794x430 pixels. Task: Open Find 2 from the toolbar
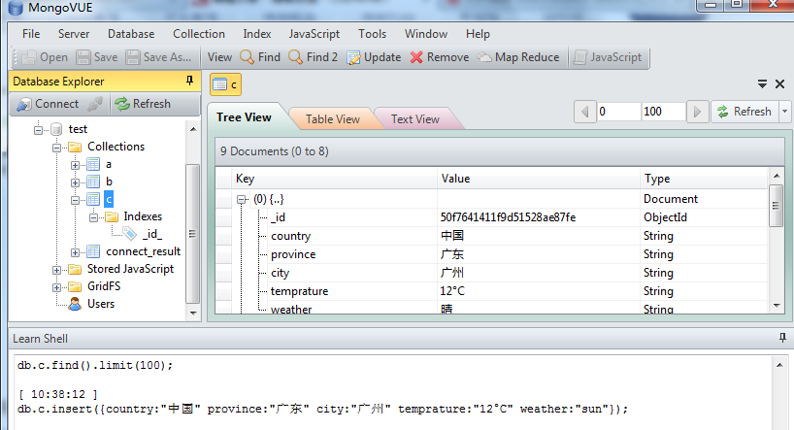[x=296, y=57]
